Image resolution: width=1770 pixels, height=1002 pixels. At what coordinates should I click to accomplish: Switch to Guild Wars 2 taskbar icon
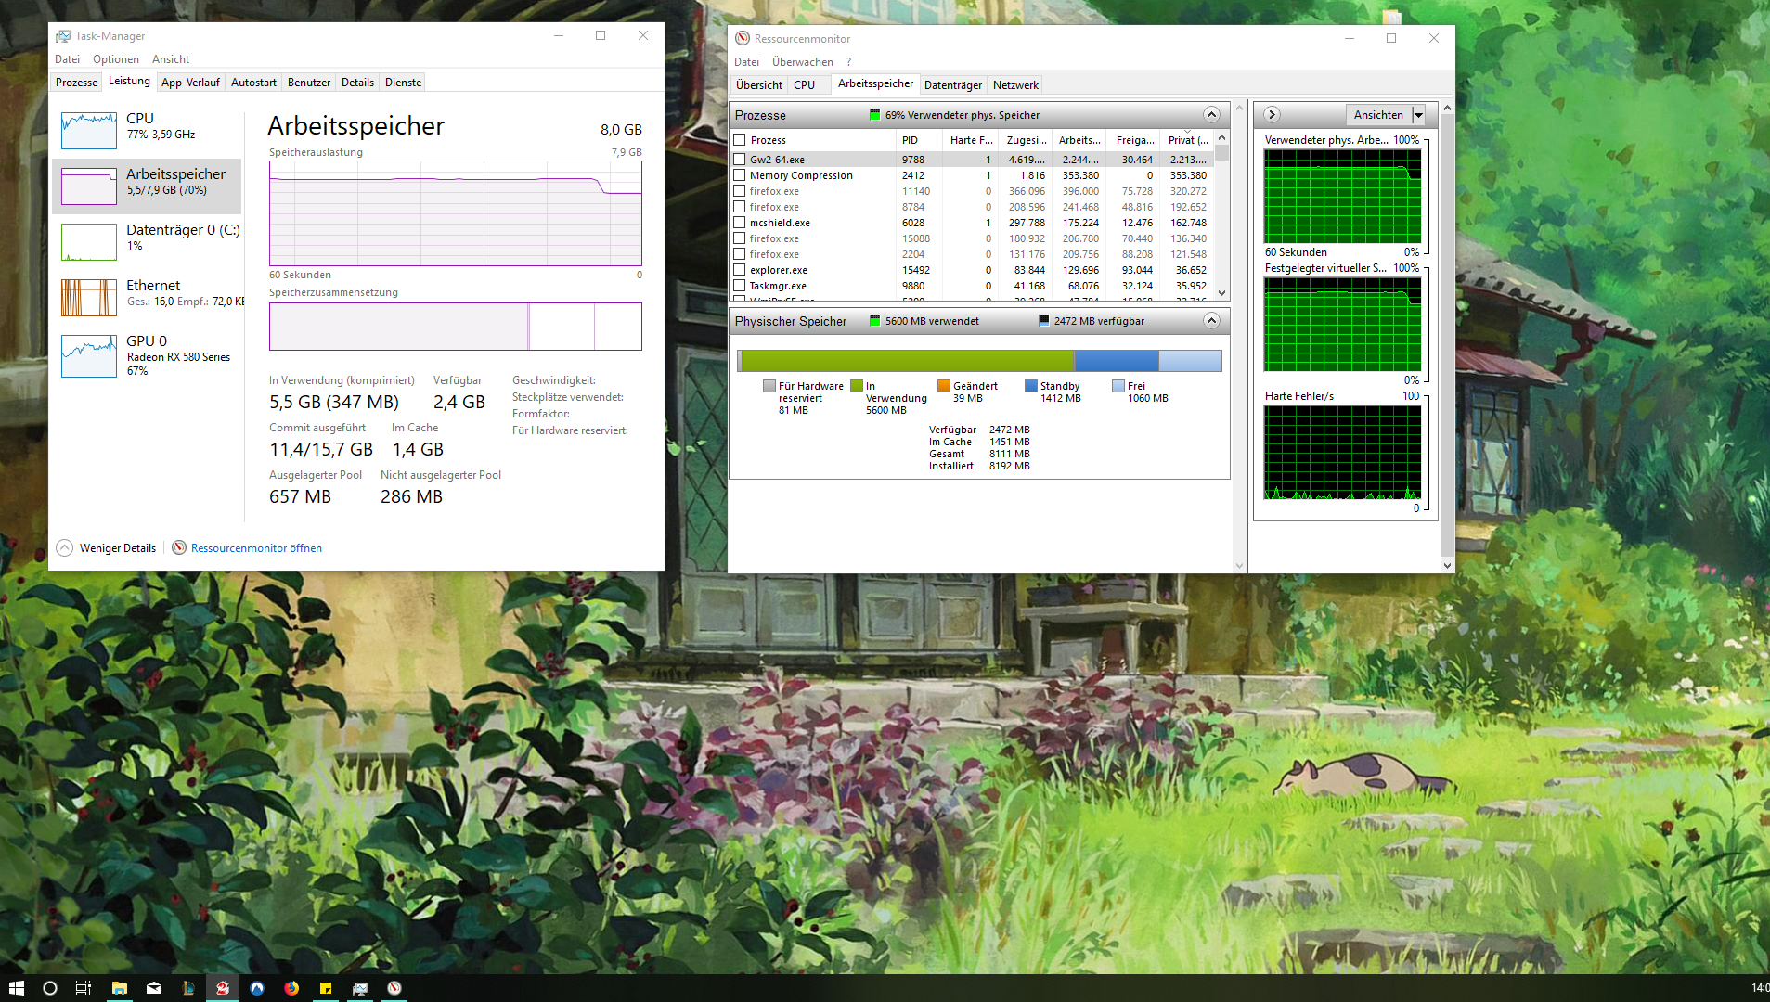223,988
